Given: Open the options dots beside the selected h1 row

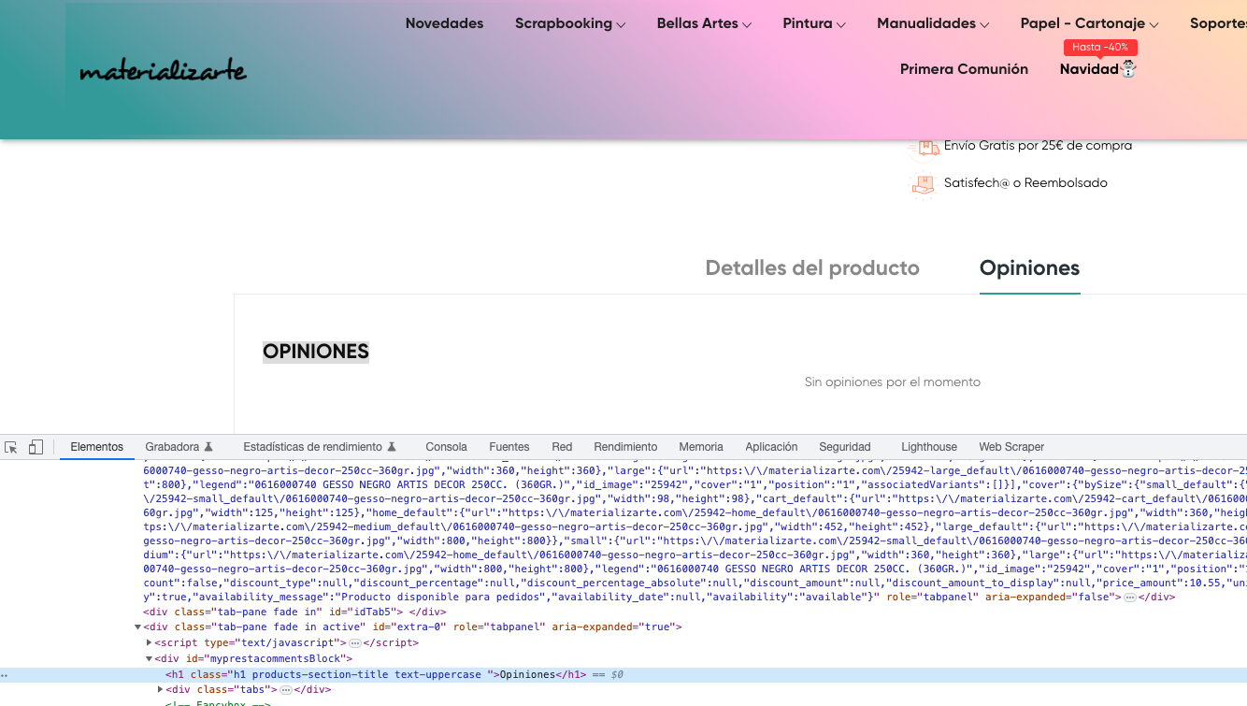Looking at the screenshot, I should (x=5, y=675).
